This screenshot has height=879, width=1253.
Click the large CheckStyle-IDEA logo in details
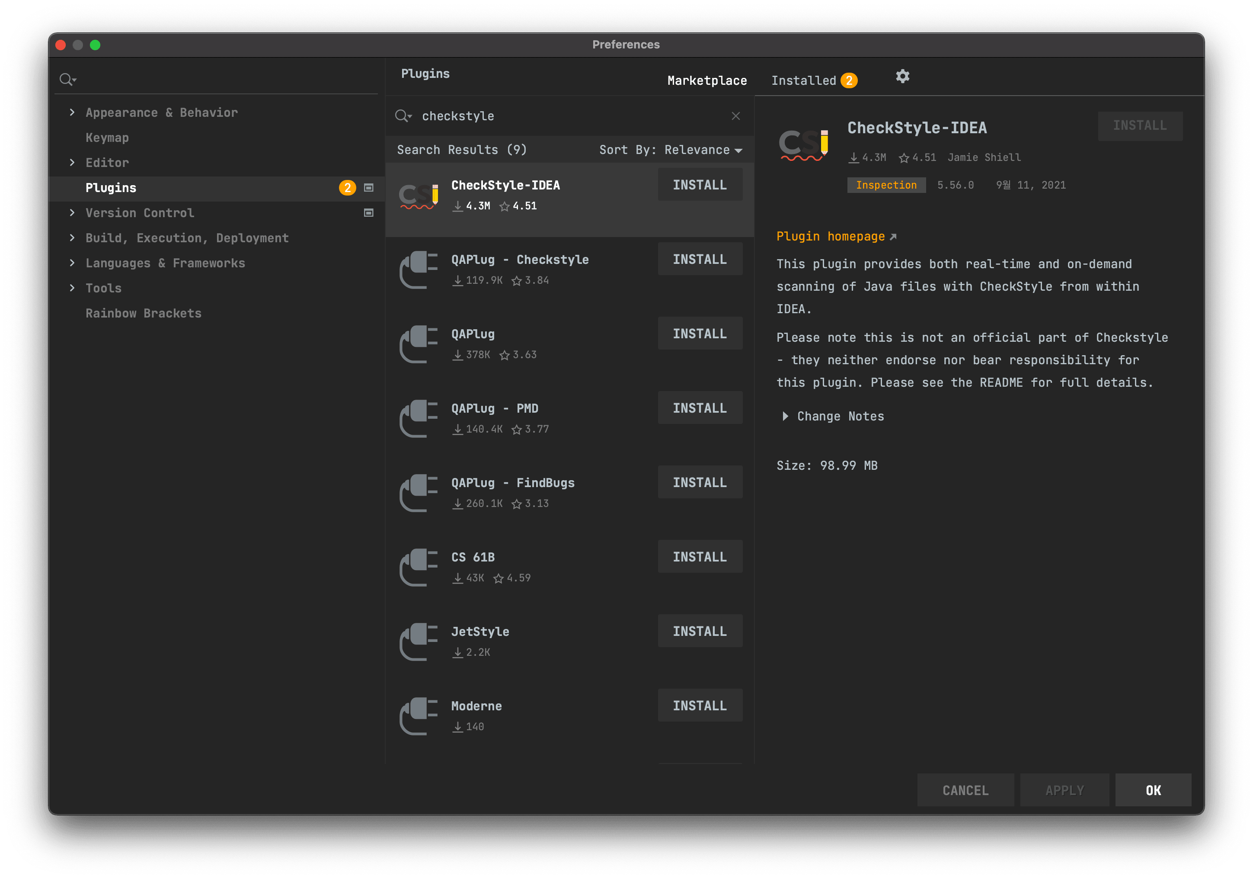click(804, 144)
